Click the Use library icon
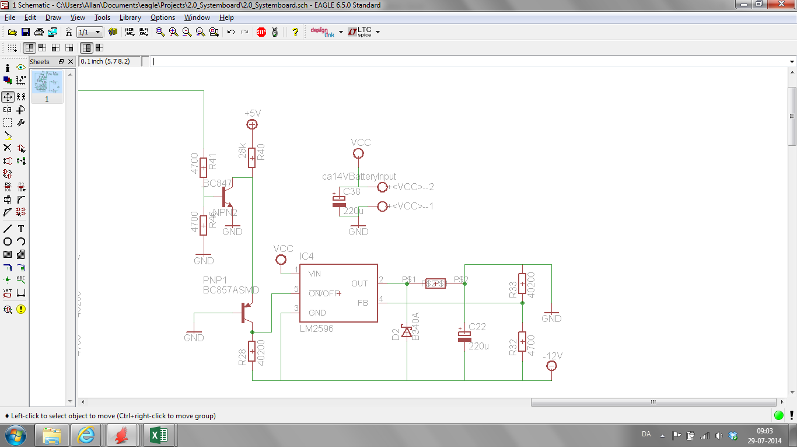Screen dimensions: 797x448 point(113,32)
